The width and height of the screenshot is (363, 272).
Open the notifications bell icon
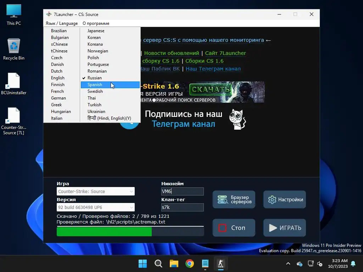click(353, 263)
